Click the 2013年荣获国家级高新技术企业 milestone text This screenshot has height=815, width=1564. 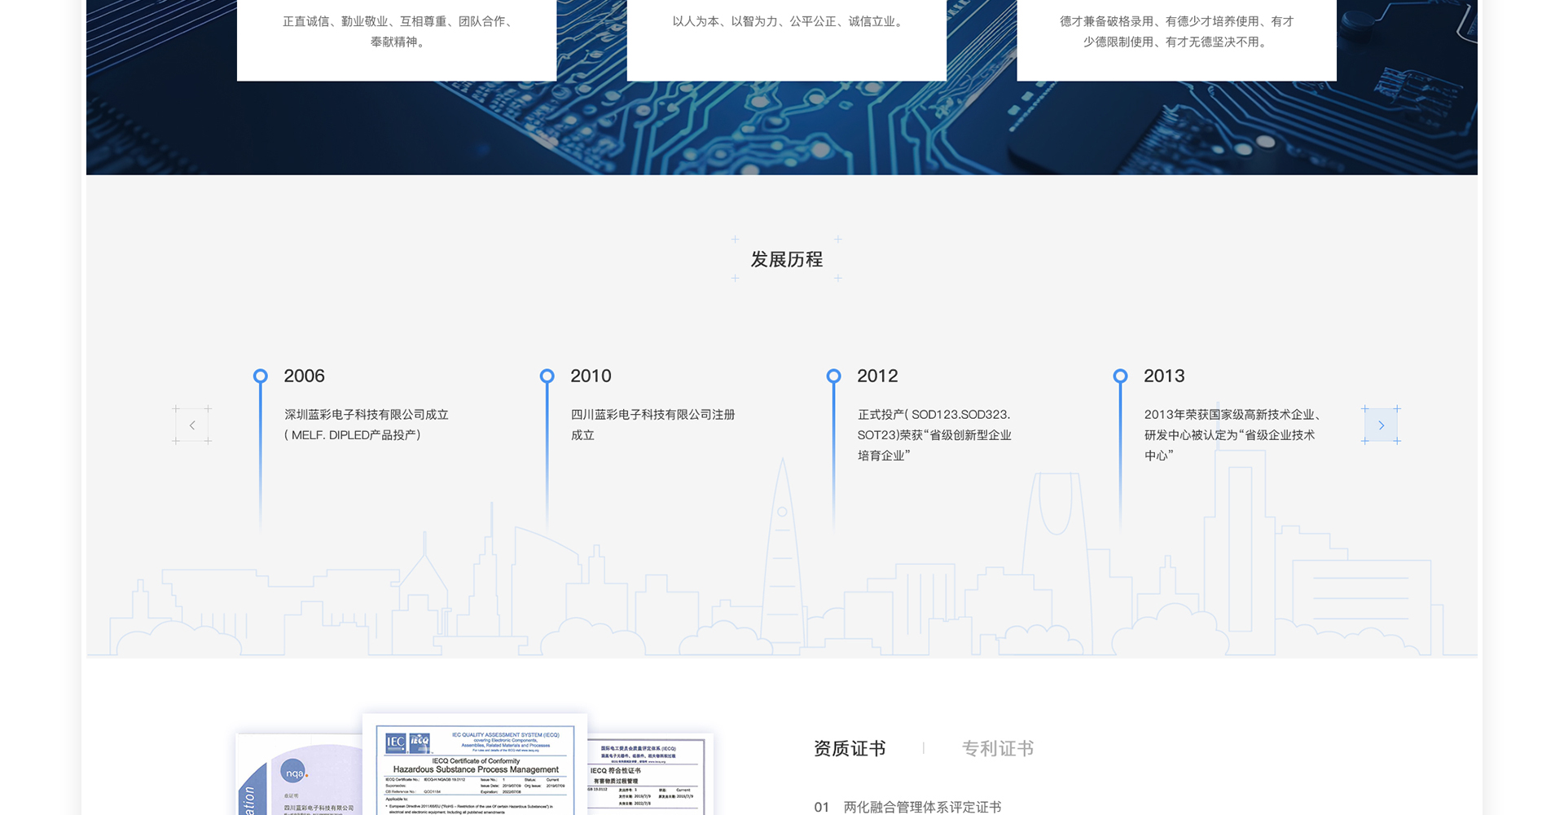1230,434
